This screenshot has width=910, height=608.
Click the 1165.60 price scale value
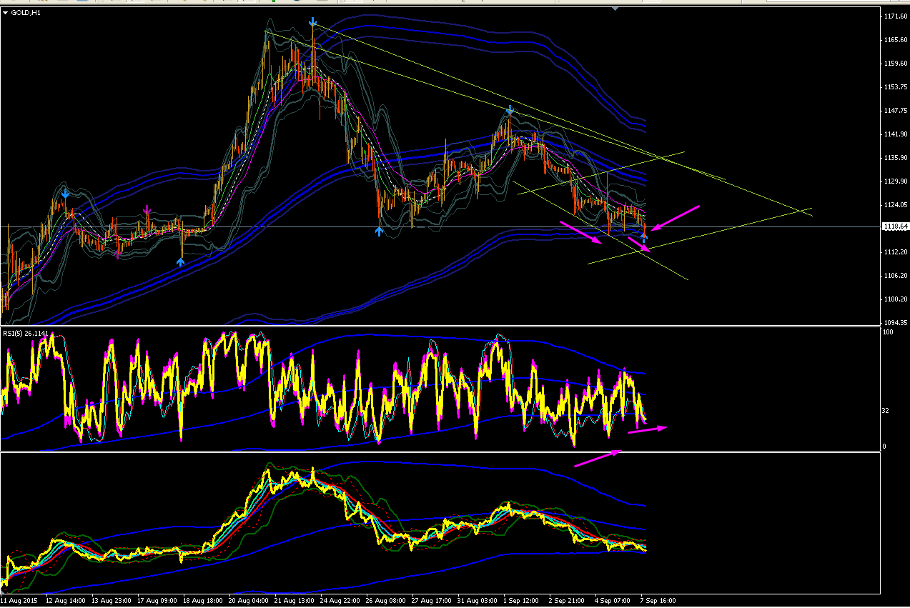[x=895, y=39]
